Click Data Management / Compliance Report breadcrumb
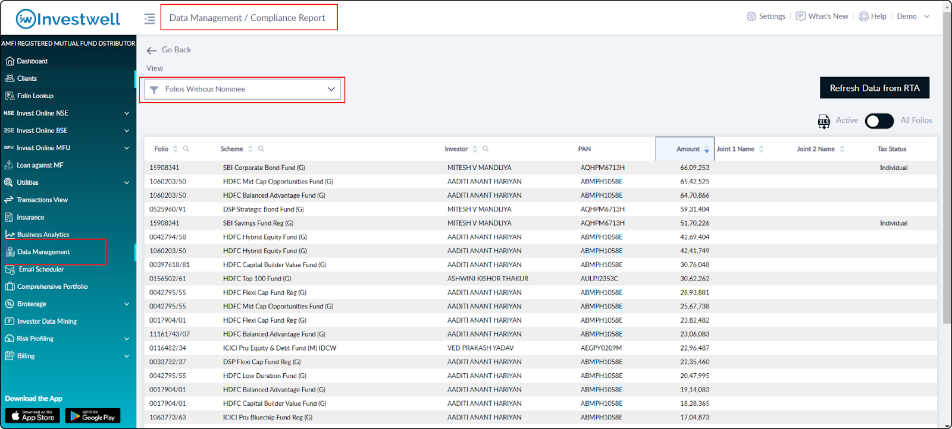Screen dimensions: 952x429 click(x=247, y=18)
